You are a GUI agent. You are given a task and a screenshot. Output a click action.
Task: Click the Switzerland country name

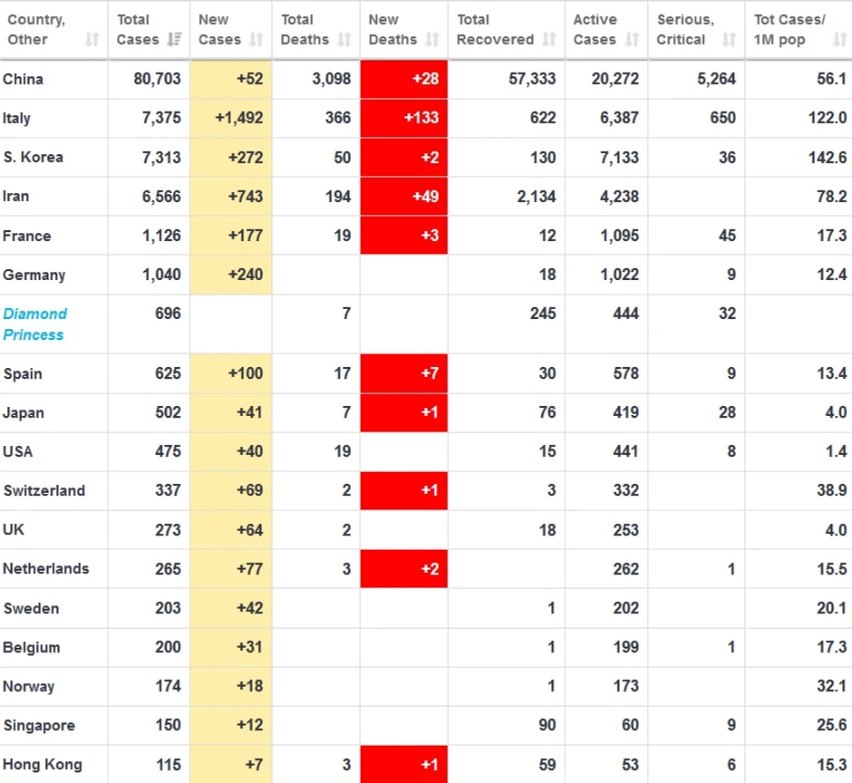pyautogui.click(x=44, y=490)
